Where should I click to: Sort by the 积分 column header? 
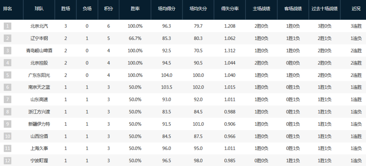click(x=108, y=8)
